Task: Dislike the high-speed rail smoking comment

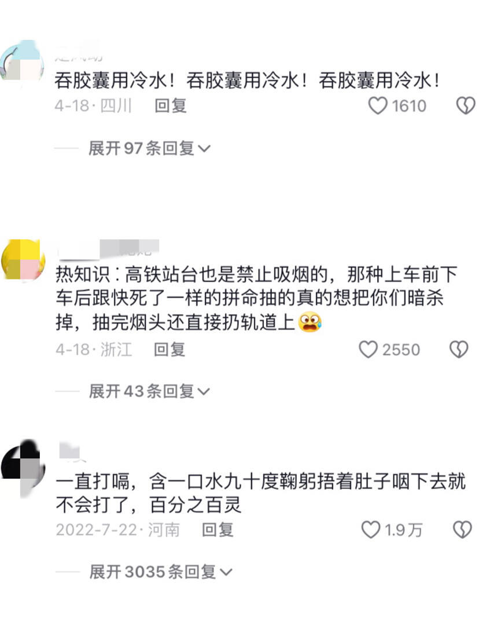Action: pyautogui.click(x=459, y=350)
